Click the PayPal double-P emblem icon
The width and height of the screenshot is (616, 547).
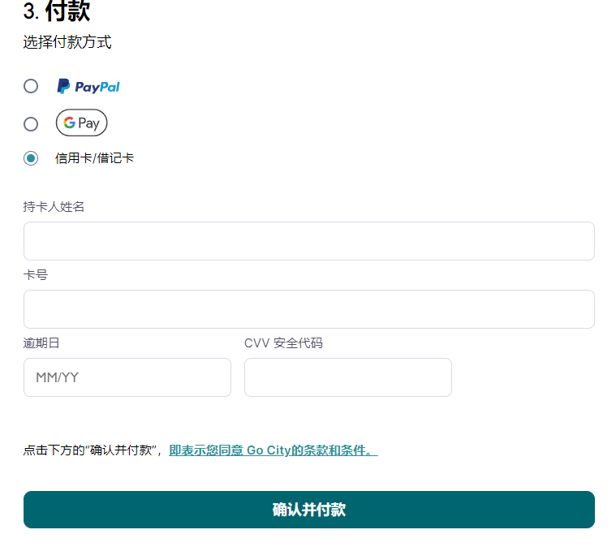(x=63, y=86)
